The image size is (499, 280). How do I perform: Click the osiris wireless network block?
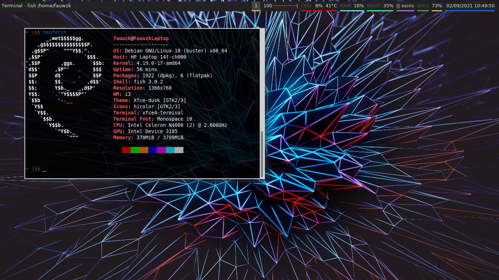[x=405, y=6]
